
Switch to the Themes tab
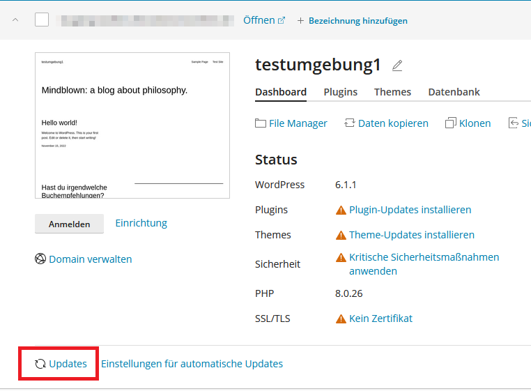tap(392, 92)
